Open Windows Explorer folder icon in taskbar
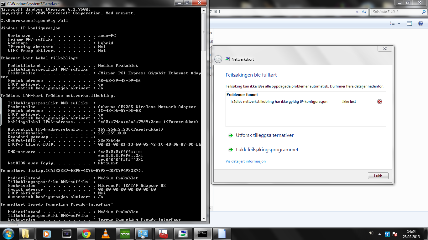 (26, 234)
